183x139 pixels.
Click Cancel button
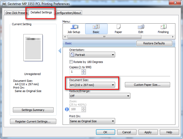pos(127,132)
